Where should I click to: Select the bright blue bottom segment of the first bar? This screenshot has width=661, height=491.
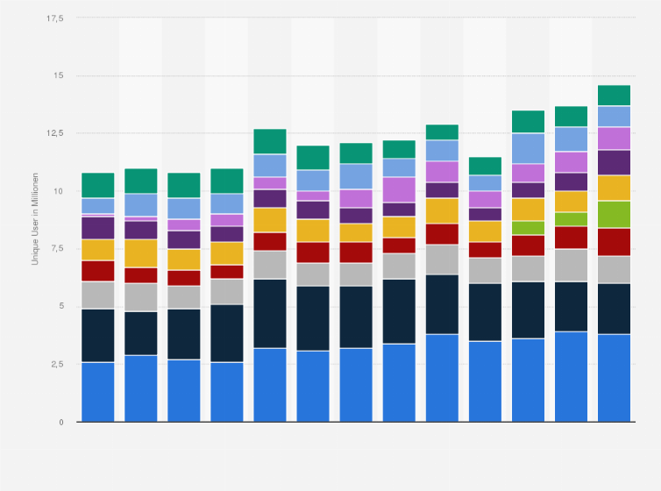98,392
